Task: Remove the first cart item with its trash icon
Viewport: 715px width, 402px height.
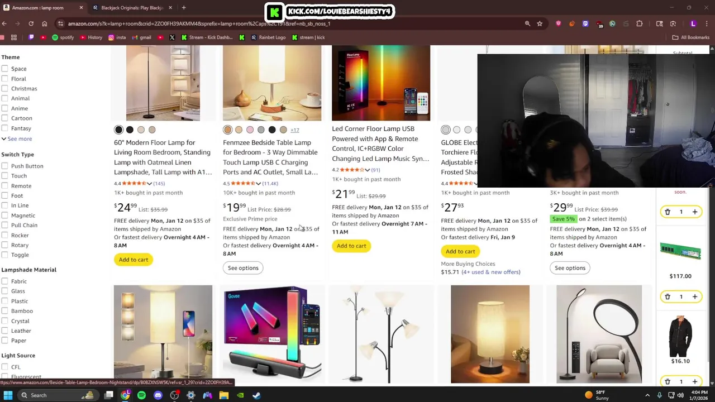Action: tap(668, 212)
